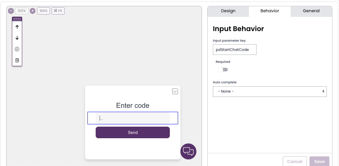339x166 pixels.
Task: Click the Fit to screen button
Action: point(58,11)
